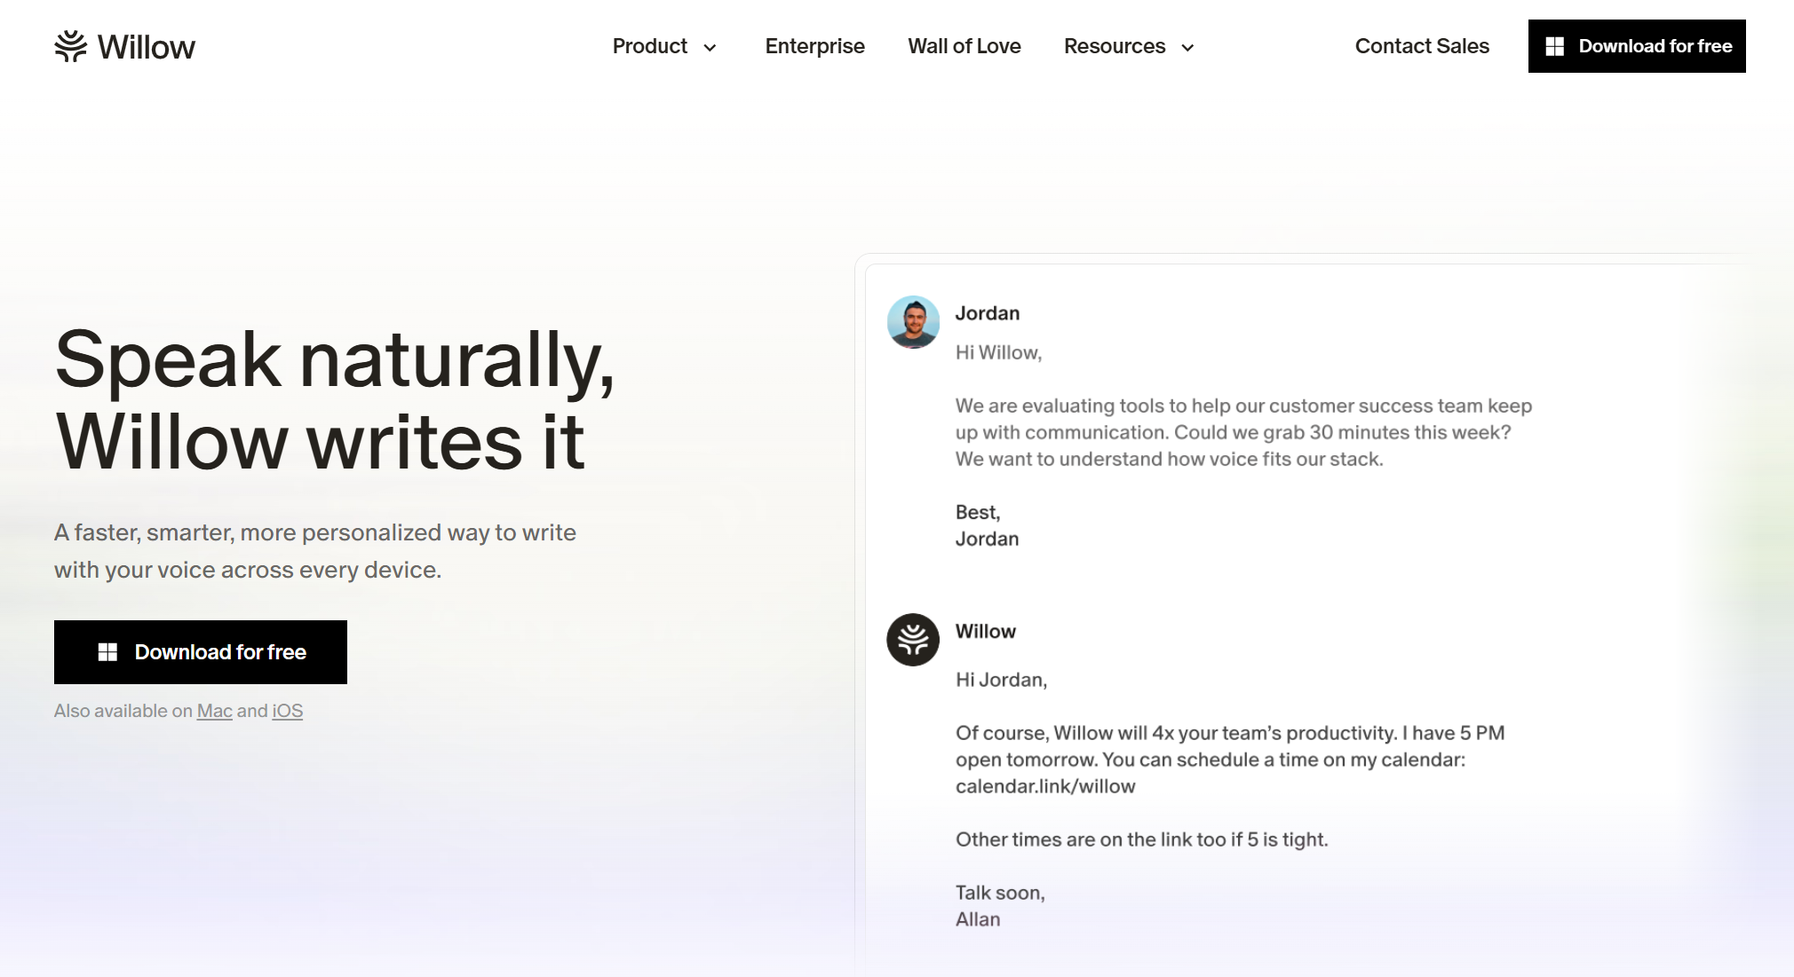Viewport: 1794px width, 977px height.
Task: Click the 'Speak naturally, Willow writes it' headline
Action: click(335, 400)
